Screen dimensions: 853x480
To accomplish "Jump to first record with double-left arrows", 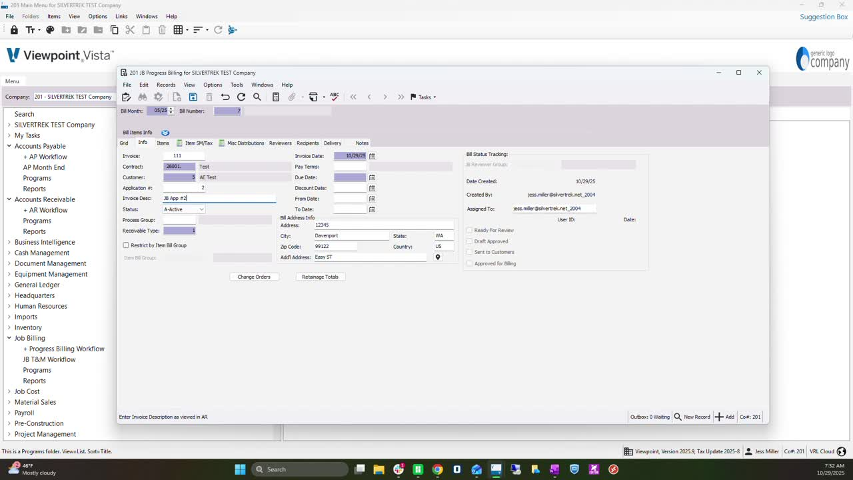I will [x=353, y=97].
